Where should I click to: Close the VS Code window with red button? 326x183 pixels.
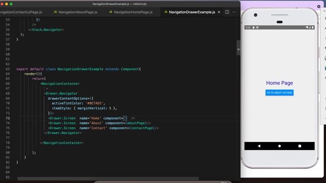coord(2,4)
